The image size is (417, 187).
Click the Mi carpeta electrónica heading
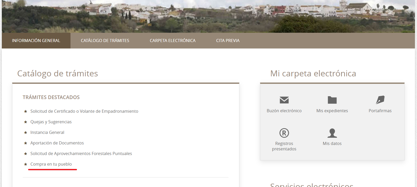click(313, 74)
